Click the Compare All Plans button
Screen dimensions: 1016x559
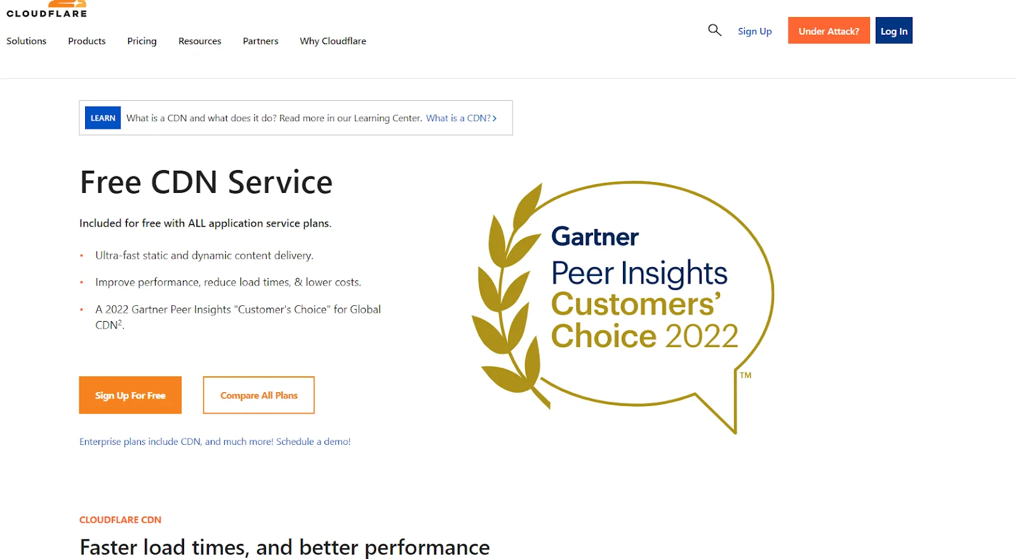point(258,395)
